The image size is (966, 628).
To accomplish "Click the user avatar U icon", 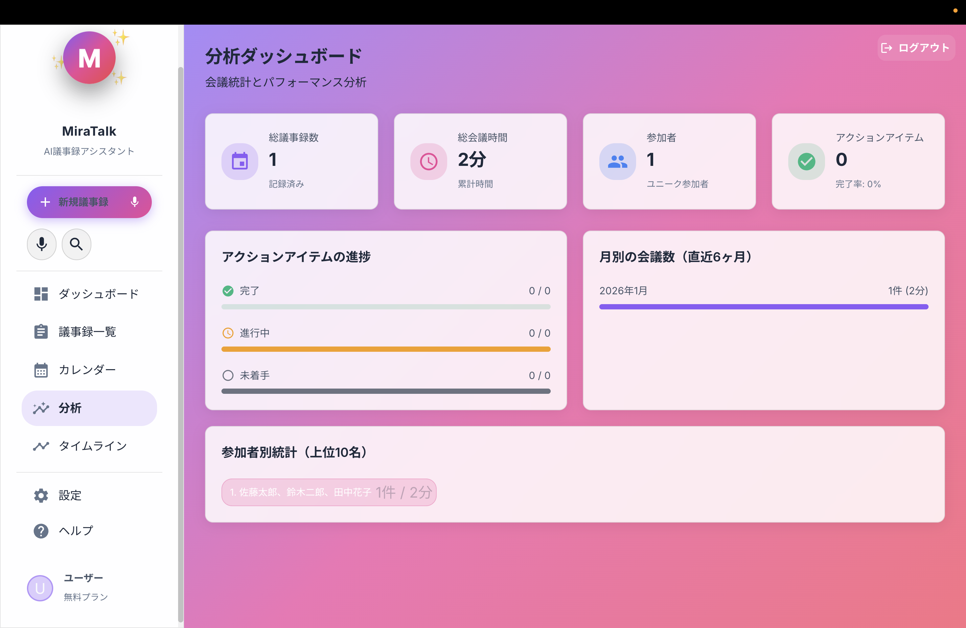I will [40, 588].
